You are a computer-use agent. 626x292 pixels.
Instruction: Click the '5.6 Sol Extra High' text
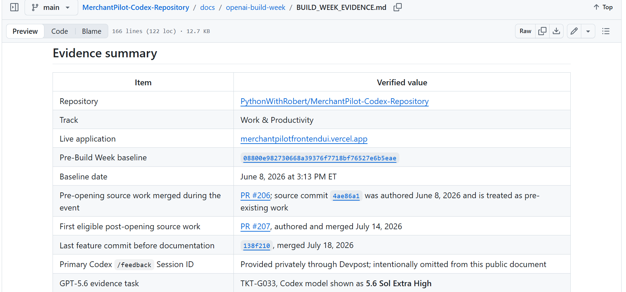tap(399, 283)
